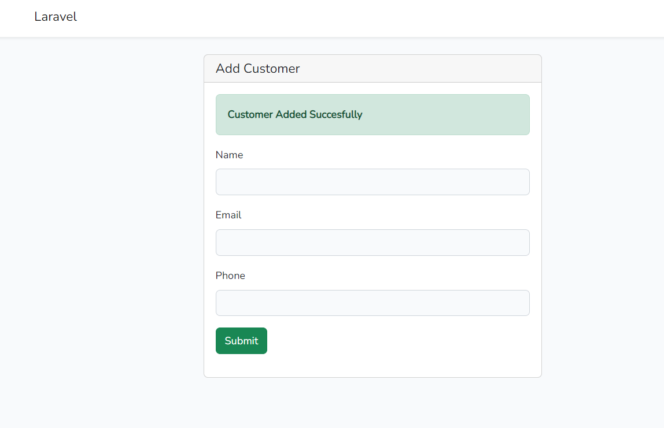Screen dimensions: 664x428
Task: Click the Phone field label
Action: [230, 276]
